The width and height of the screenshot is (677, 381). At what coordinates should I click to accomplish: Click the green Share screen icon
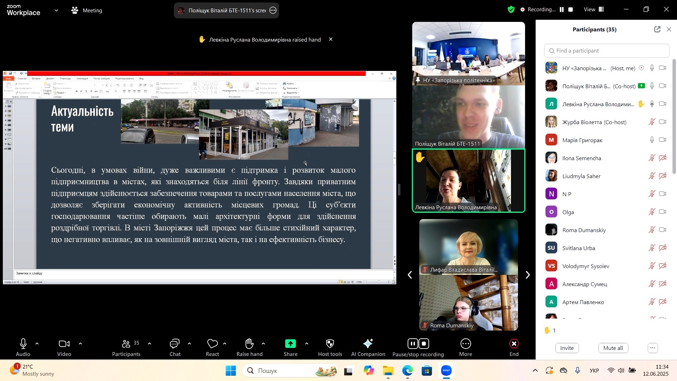point(291,344)
